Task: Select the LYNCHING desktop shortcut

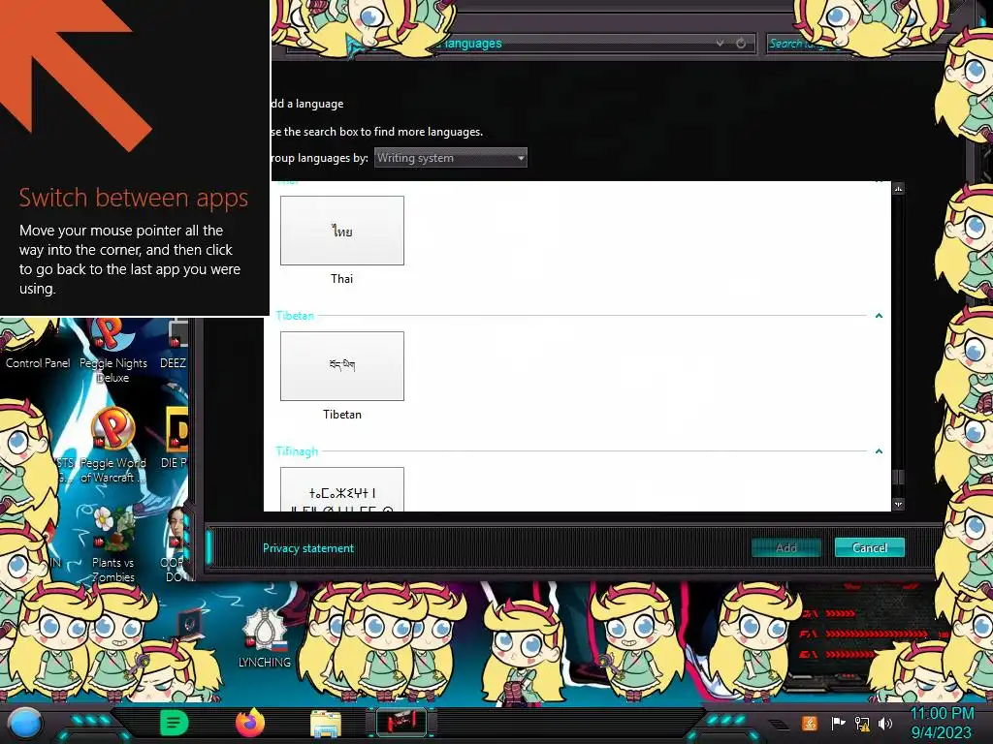Action: point(265,637)
